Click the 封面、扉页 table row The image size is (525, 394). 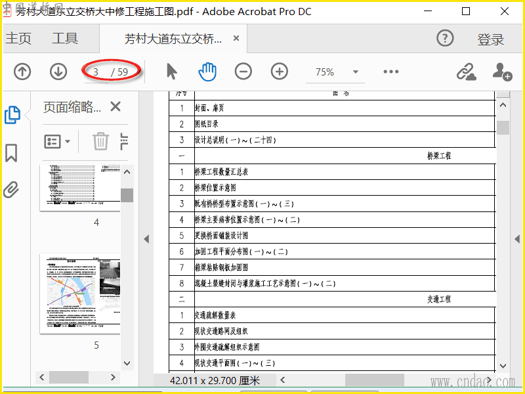coord(332,108)
